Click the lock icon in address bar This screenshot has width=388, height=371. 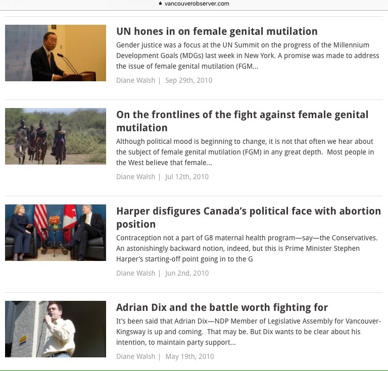click(160, 4)
